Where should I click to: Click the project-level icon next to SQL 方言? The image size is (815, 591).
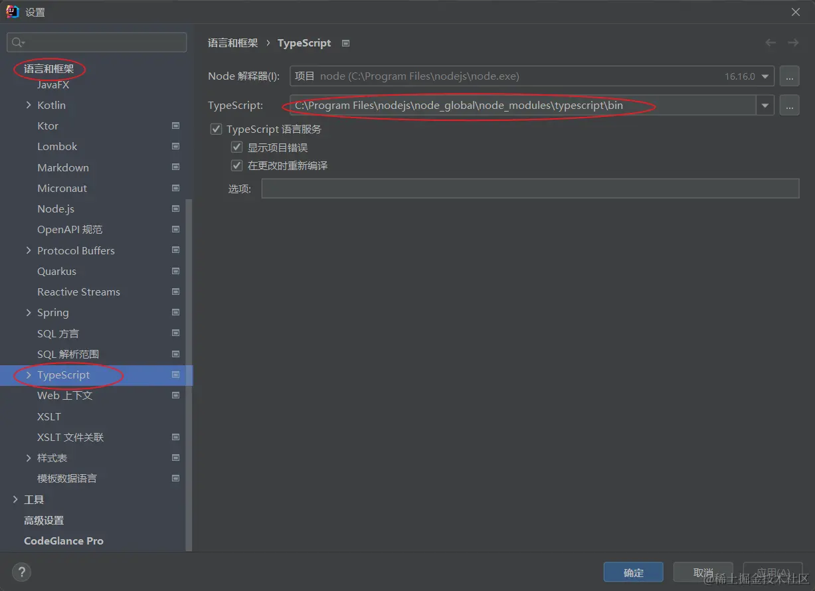(176, 333)
